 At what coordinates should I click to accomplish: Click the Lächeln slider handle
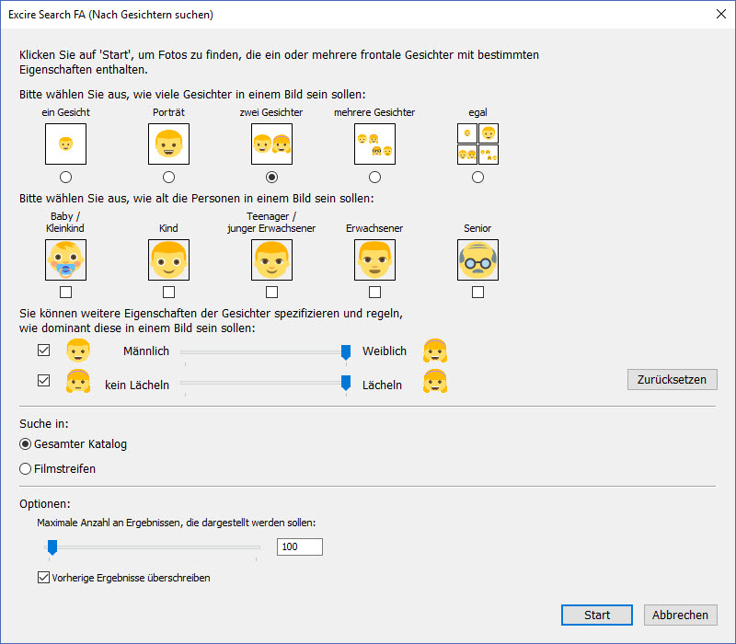coord(346,384)
